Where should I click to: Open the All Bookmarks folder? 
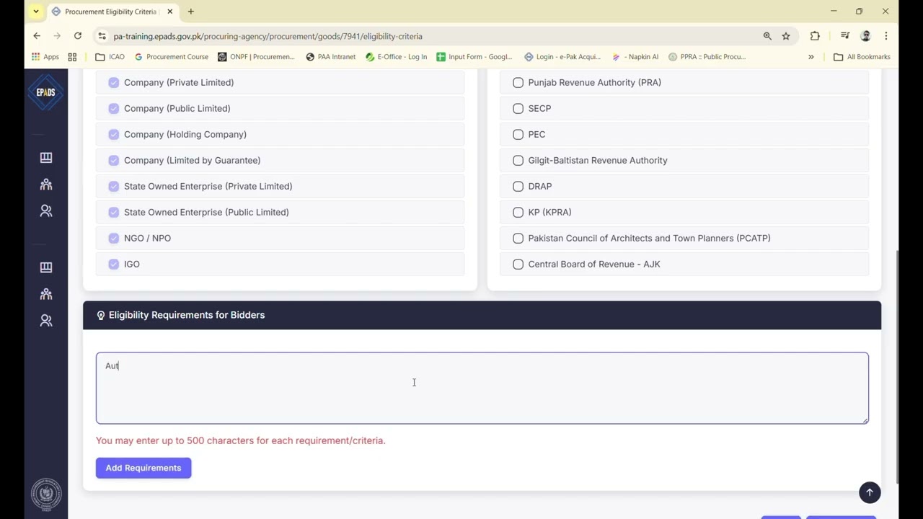tap(862, 57)
